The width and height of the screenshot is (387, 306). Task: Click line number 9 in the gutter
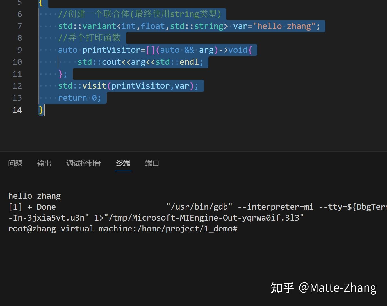[x=19, y=50]
